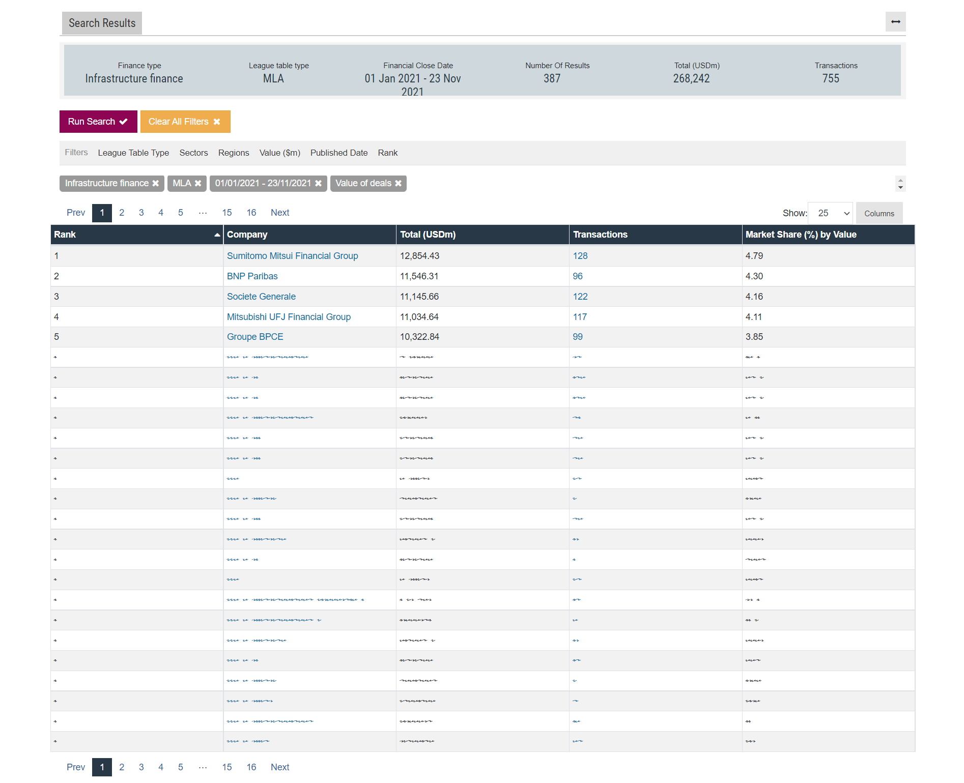Click Clear All Filters button
The height and width of the screenshot is (783, 964).
coord(185,122)
